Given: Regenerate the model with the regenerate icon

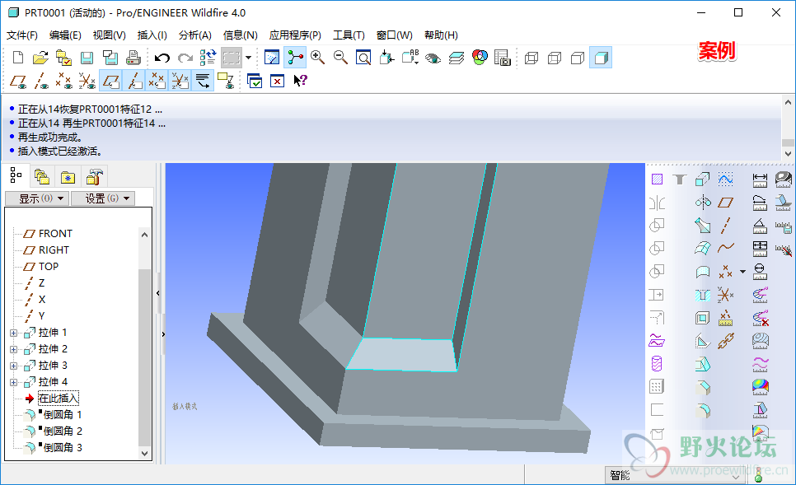Looking at the screenshot, I should click(208, 58).
